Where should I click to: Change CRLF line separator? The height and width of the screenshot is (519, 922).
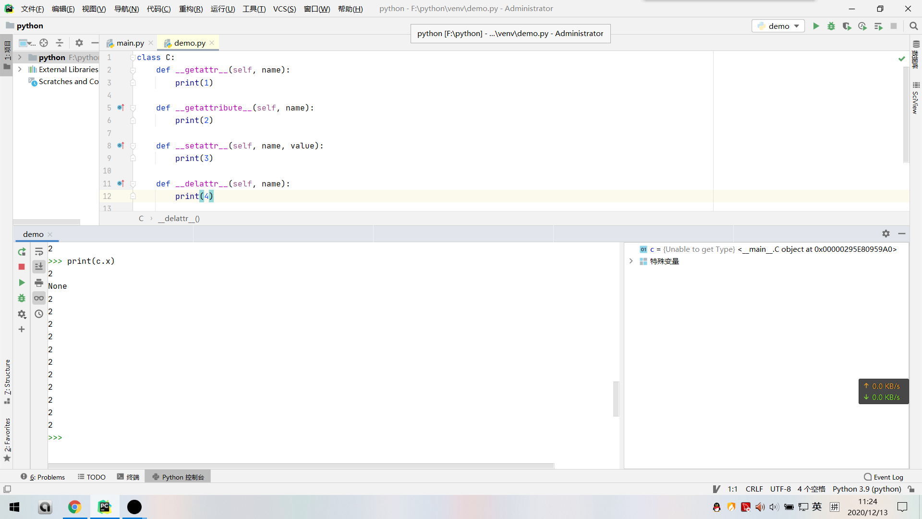754,489
